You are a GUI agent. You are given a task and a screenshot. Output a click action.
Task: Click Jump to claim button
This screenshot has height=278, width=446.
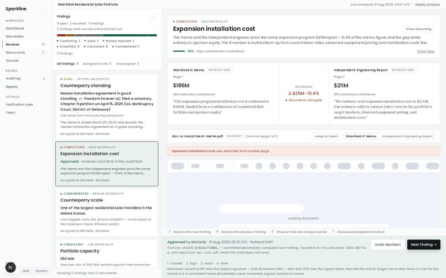(x=326, y=136)
